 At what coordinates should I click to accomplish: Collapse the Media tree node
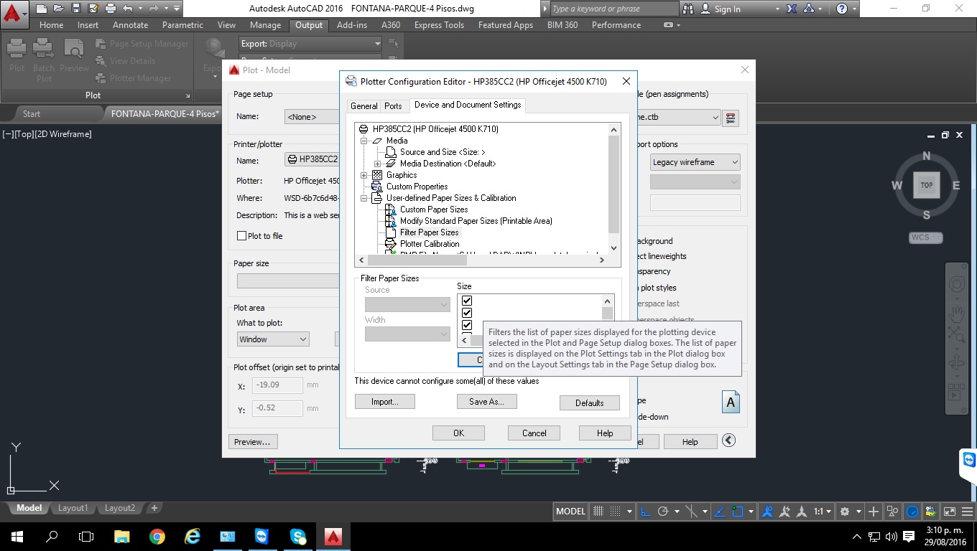point(364,141)
